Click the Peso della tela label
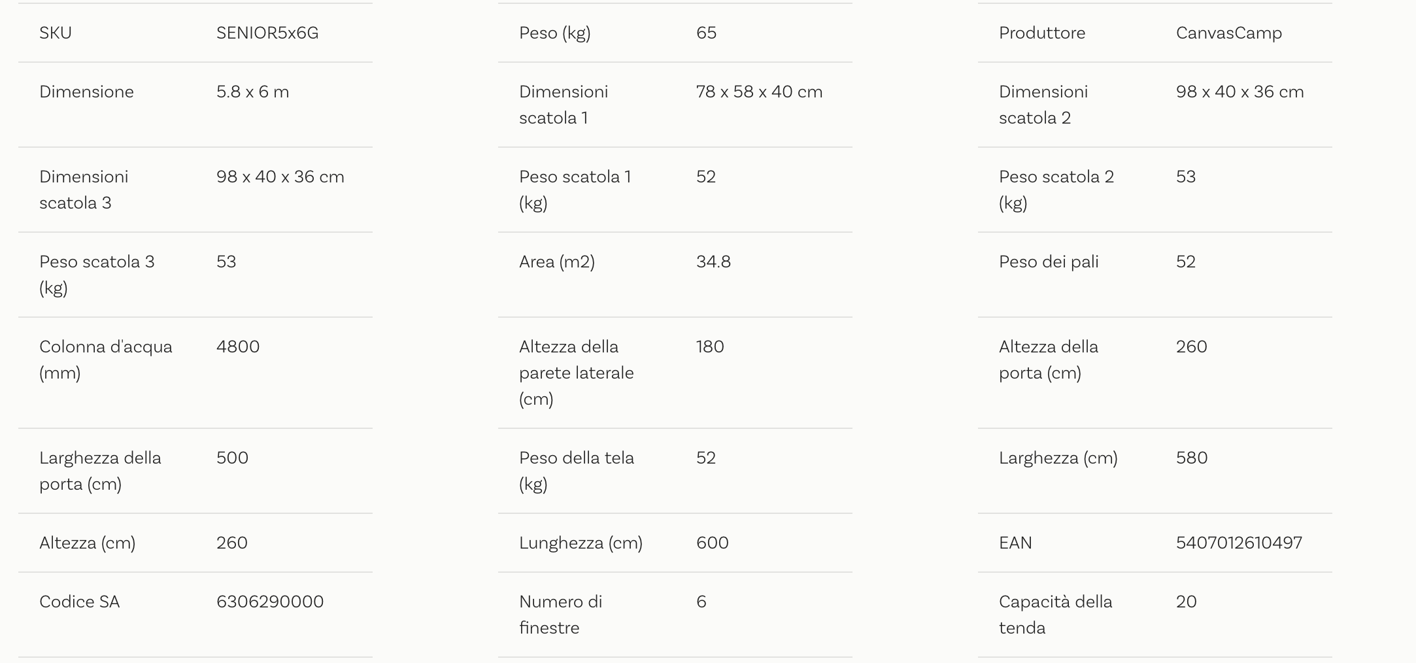This screenshot has width=1416, height=663. 577,471
